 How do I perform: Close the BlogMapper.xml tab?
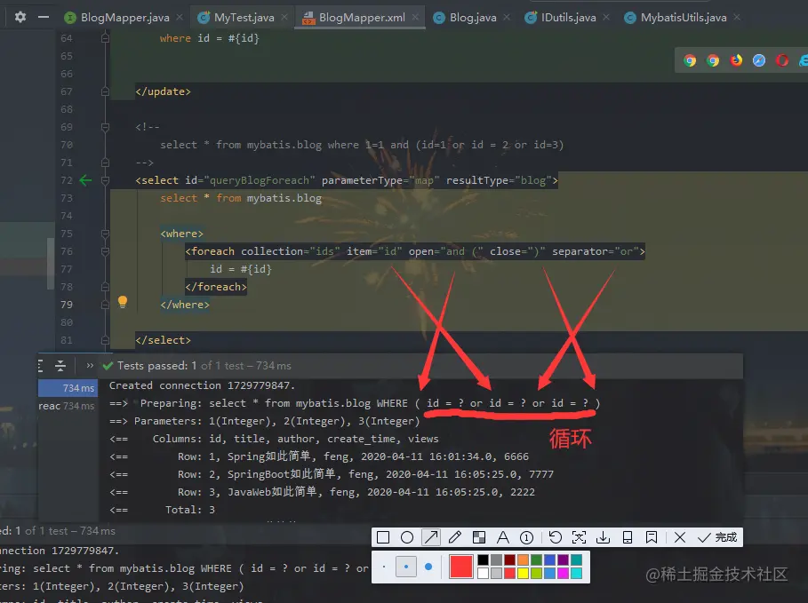(x=415, y=18)
